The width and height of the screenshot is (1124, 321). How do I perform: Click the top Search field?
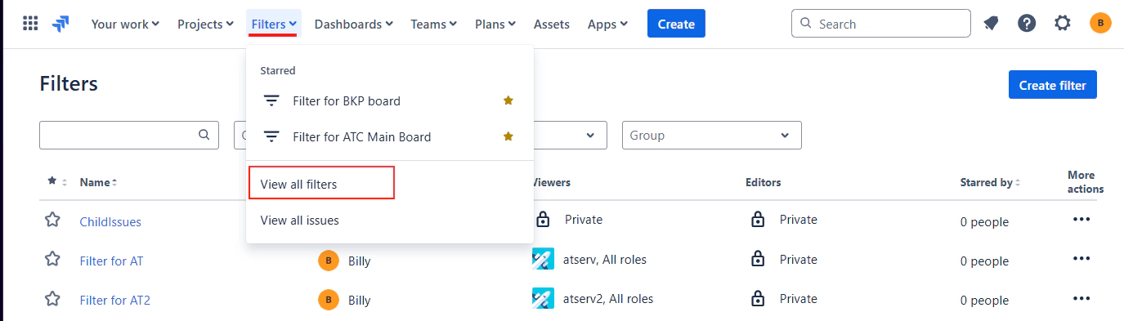880,24
